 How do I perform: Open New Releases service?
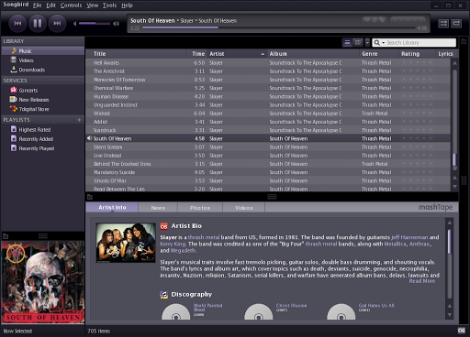pos(43,100)
